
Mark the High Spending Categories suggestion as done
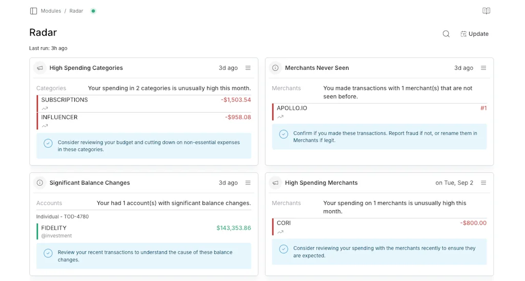pyautogui.click(x=48, y=144)
